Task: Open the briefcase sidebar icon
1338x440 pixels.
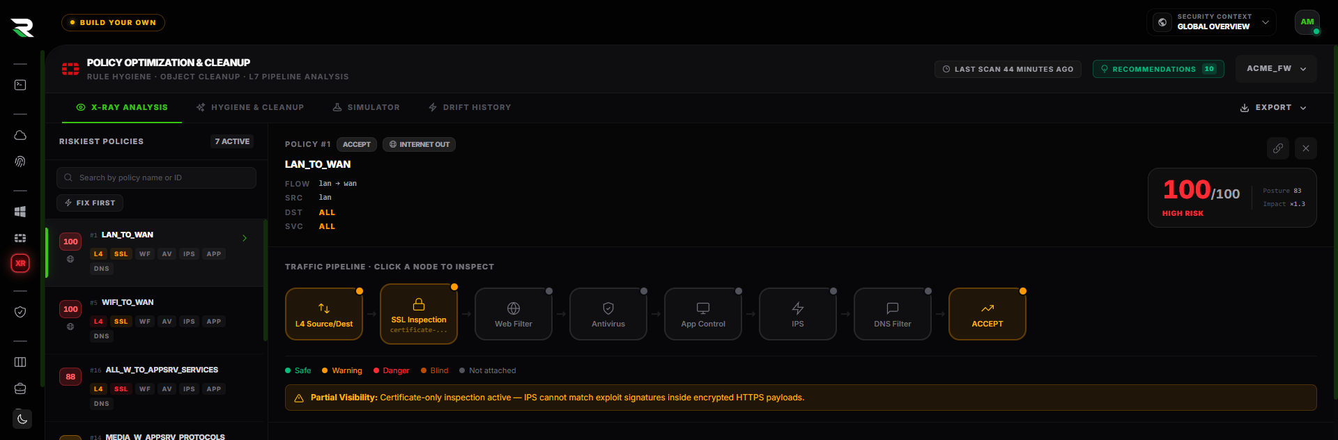Action: coord(20,388)
